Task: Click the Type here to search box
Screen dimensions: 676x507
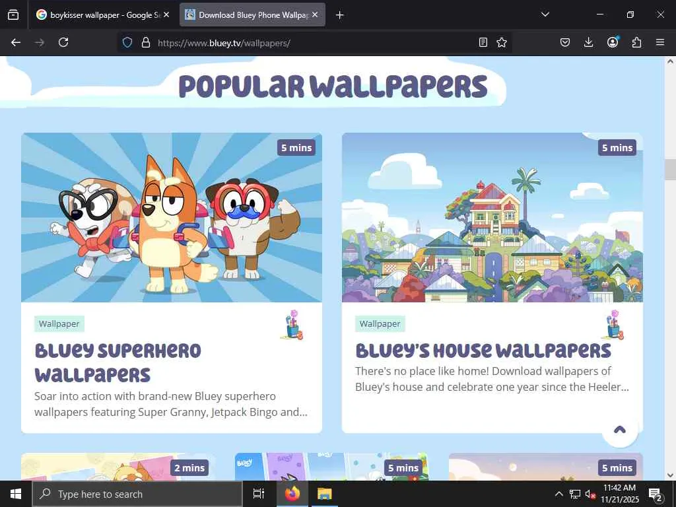Action: tap(137, 494)
